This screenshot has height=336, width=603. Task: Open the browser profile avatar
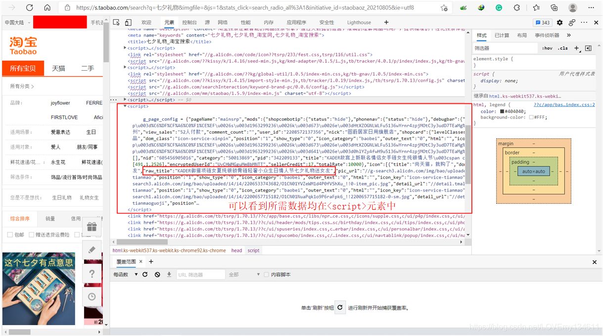(573, 8)
